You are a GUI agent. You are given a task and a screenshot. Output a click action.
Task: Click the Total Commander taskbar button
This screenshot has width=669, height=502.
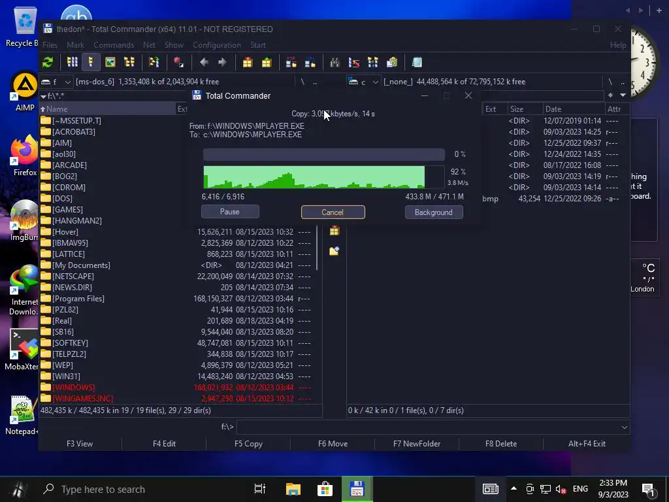click(357, 489)
